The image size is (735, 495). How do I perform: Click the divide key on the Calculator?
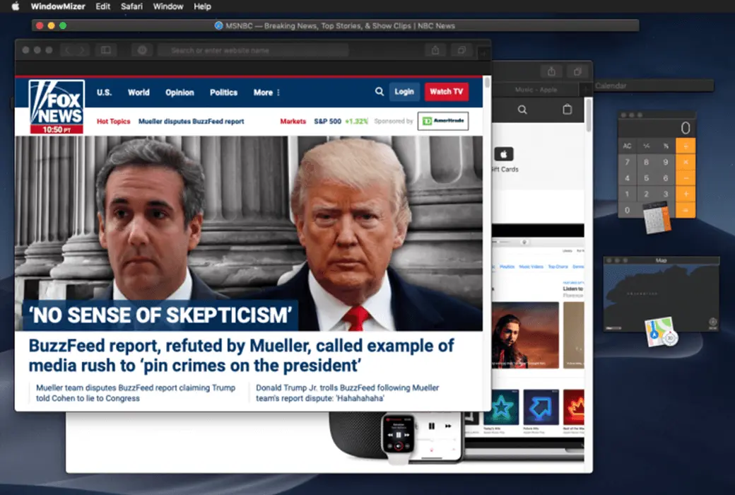point(686,146)
